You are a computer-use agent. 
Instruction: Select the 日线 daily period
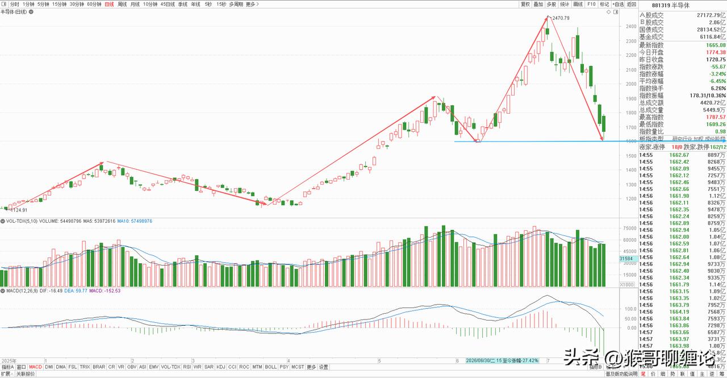point(109,4)
